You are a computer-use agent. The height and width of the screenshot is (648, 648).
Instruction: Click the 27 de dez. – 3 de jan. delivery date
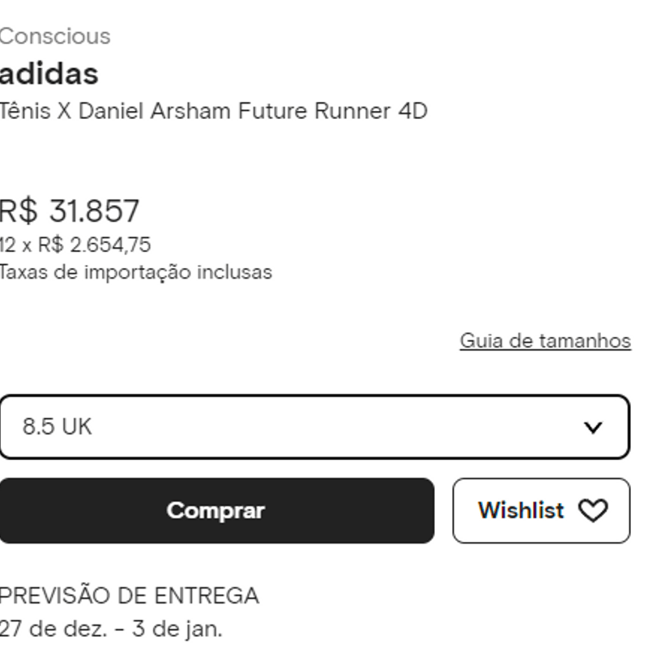111,629
